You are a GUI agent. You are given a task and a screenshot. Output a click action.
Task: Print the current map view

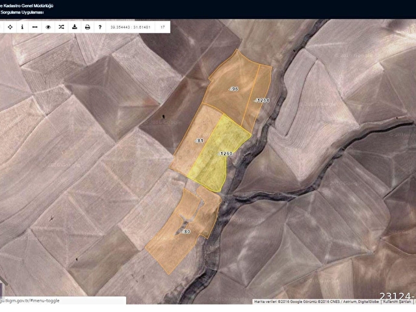tap(87, 27)
